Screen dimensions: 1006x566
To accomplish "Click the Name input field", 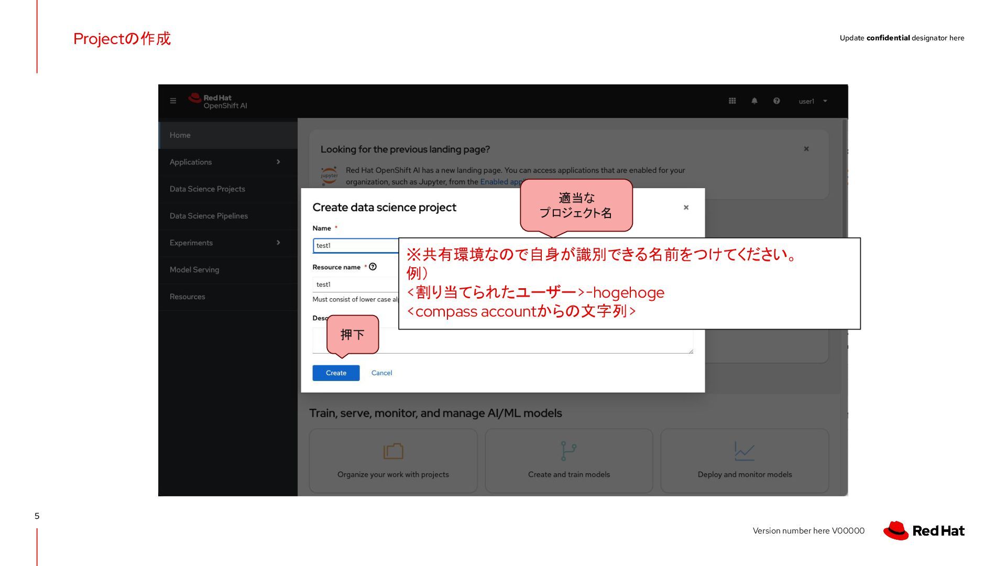I will (x=356, y=245).
